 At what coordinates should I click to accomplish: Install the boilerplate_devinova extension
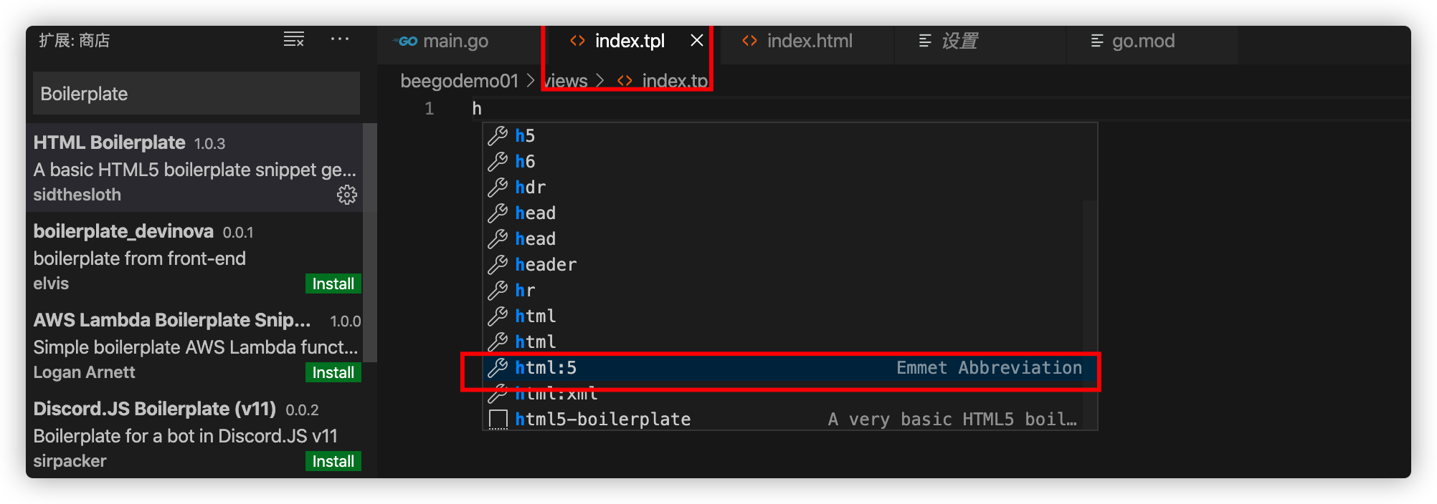(x=333, y=283)
